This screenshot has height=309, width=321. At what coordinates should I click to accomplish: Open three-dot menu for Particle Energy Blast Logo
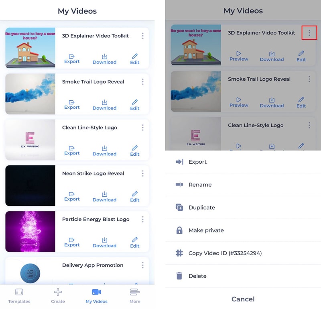tap(142, 220)
